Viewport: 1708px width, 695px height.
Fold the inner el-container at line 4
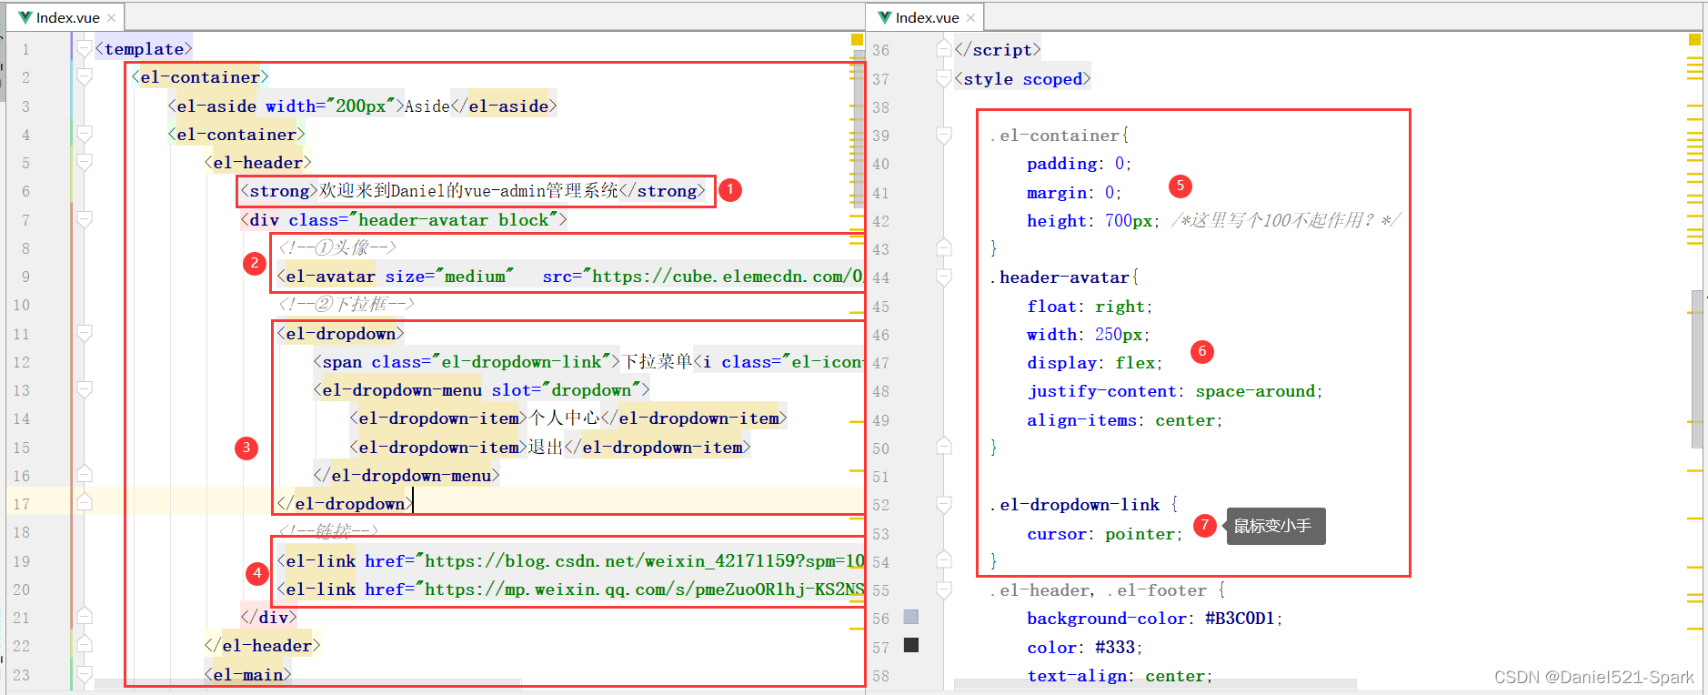click(x=85, y=134)
